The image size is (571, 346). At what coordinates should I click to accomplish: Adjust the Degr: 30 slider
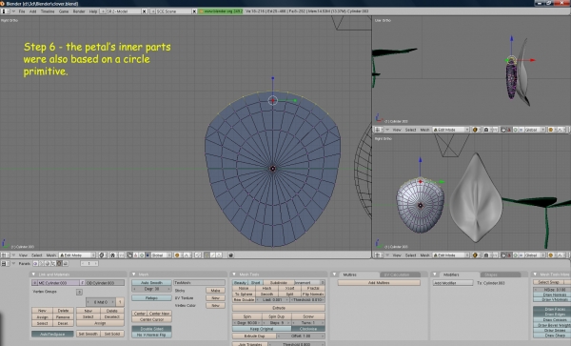click(151, 289)
